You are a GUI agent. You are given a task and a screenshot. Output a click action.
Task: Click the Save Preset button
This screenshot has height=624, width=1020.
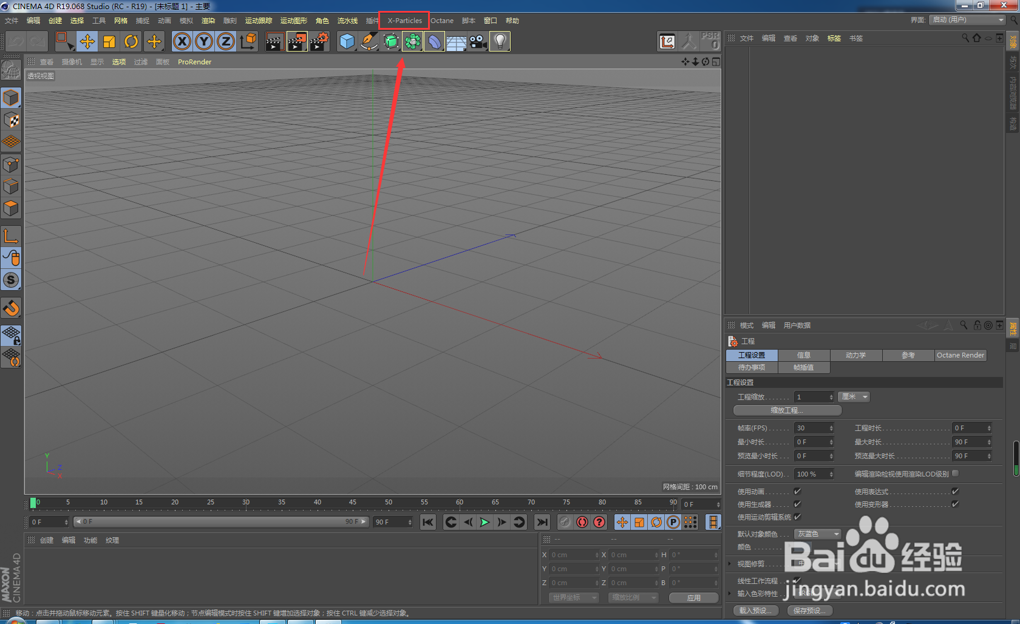coord(809,611)
